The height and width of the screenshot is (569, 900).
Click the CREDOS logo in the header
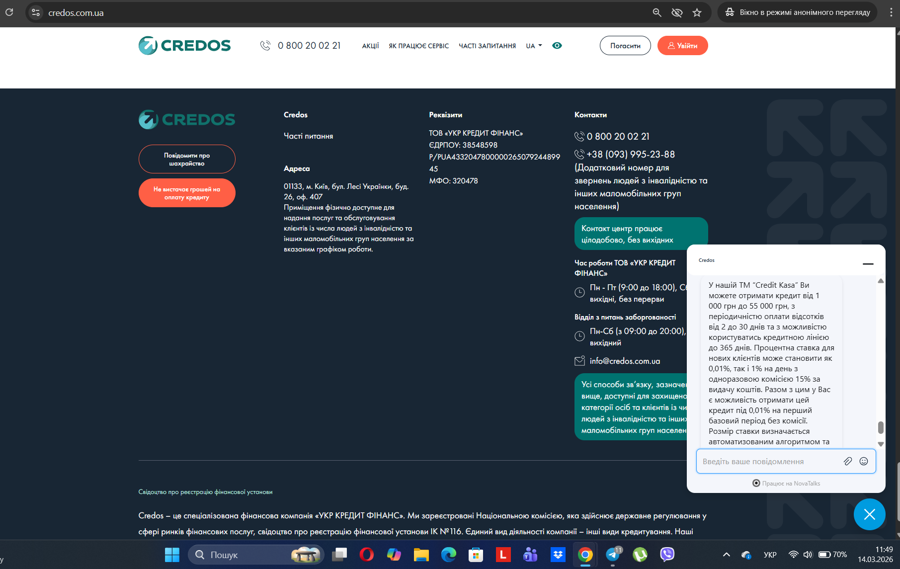pyautogui.click(x=184, y=45)
